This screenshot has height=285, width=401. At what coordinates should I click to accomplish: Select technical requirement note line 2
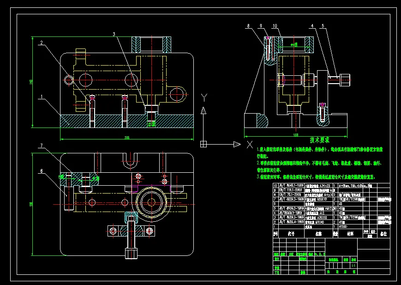319,166
